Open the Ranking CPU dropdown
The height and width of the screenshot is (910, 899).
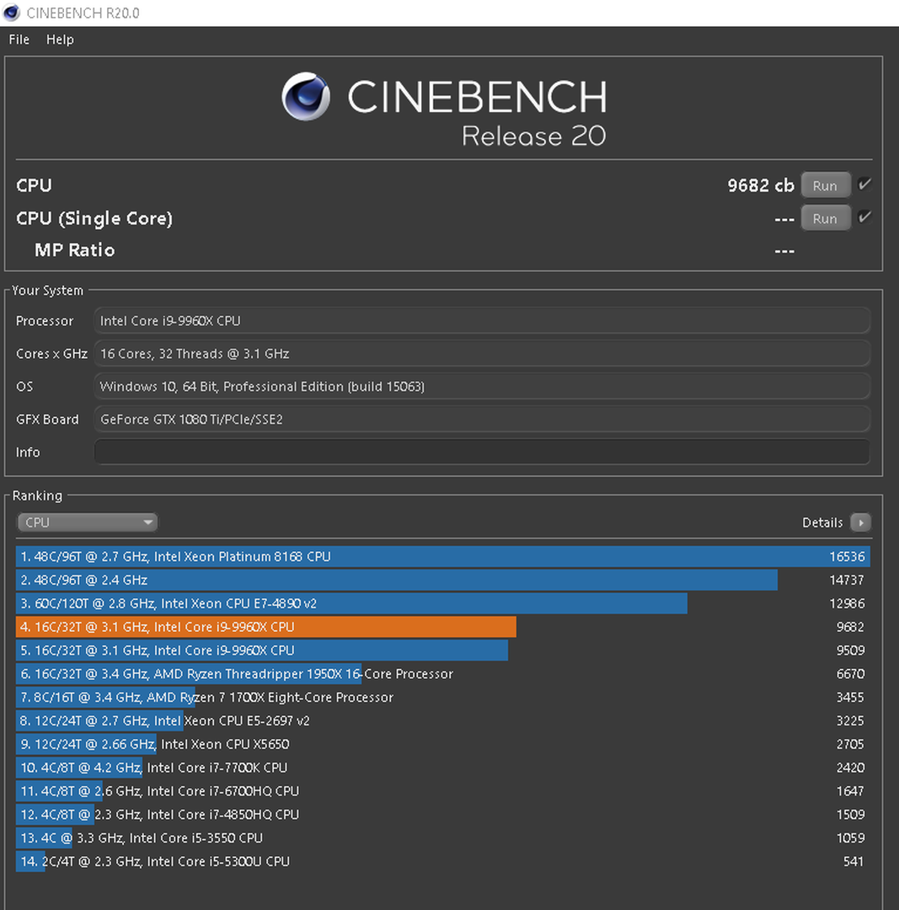click(88, 522)
